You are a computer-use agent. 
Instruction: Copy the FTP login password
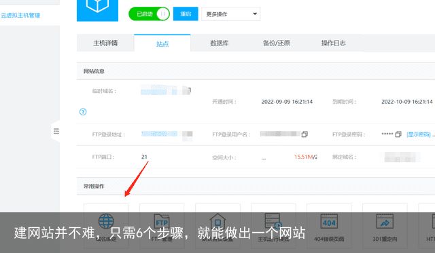point(398,134)
